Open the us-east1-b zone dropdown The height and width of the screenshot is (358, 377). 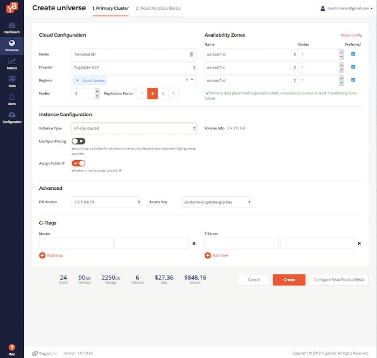pyautogui.click(x=251, y=54)
